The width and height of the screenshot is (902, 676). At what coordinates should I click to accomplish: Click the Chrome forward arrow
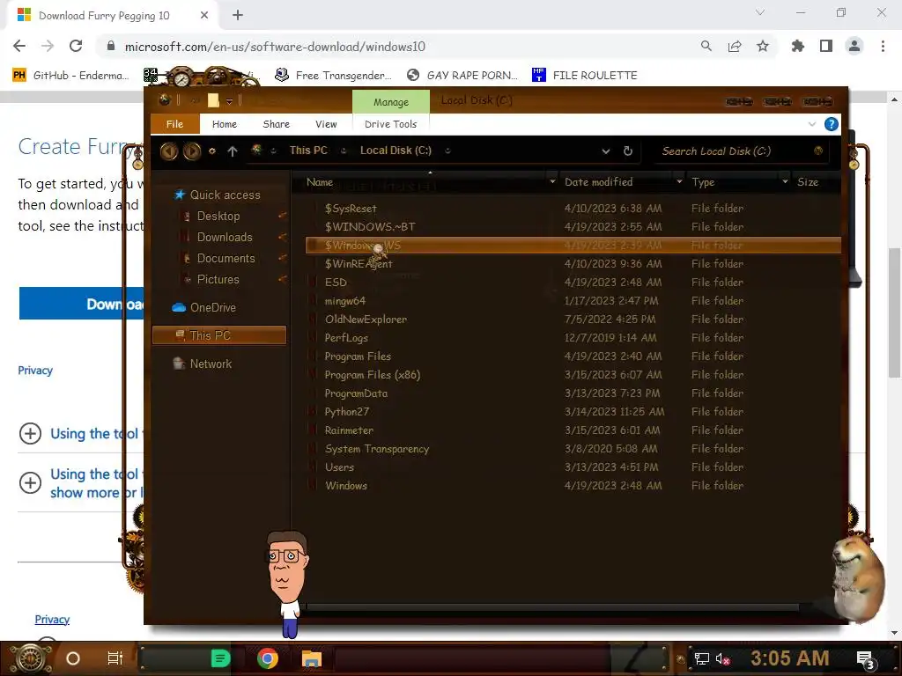click(48, 47)
